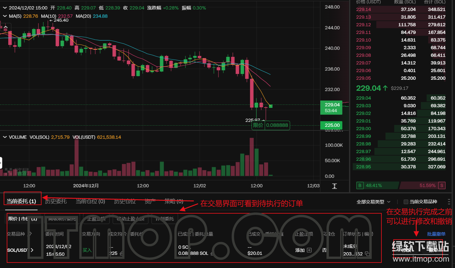This screenshot has width=455, height=268.
Task: Click the plus icon beside 添加
Action: (309, 250)
